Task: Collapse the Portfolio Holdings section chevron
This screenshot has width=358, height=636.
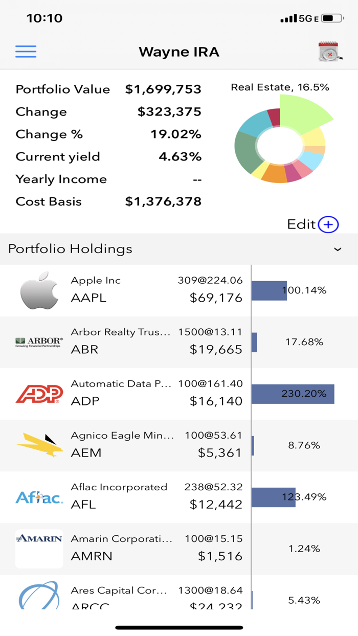Action: pos(338,249)
